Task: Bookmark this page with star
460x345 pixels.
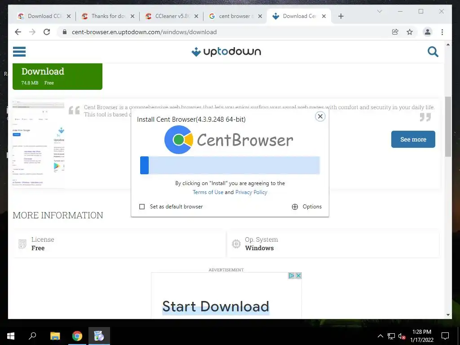Action: pos(410,32)
